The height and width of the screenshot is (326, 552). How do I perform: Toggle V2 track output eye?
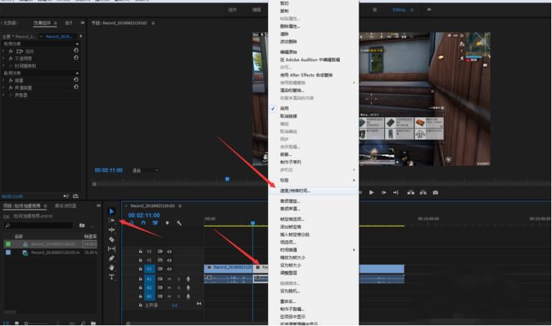click(x=169, y=260)
